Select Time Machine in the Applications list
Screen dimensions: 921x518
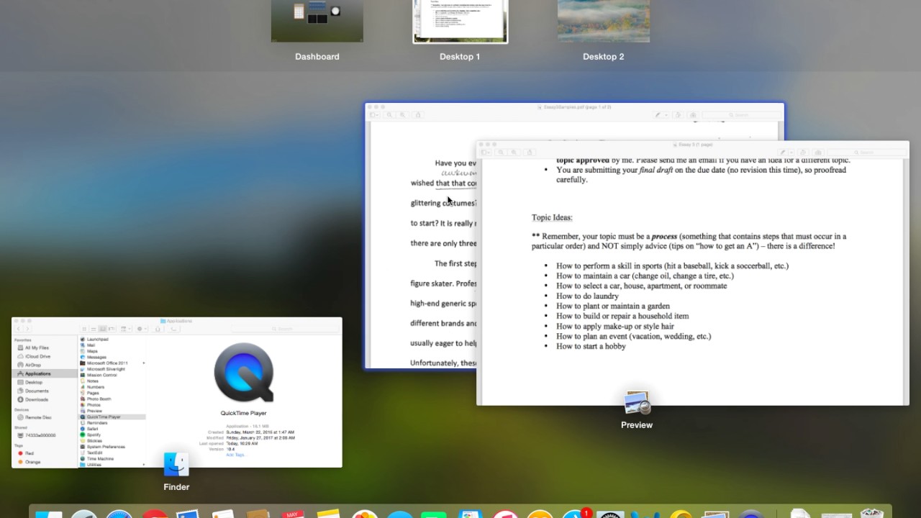click(100, 458)
